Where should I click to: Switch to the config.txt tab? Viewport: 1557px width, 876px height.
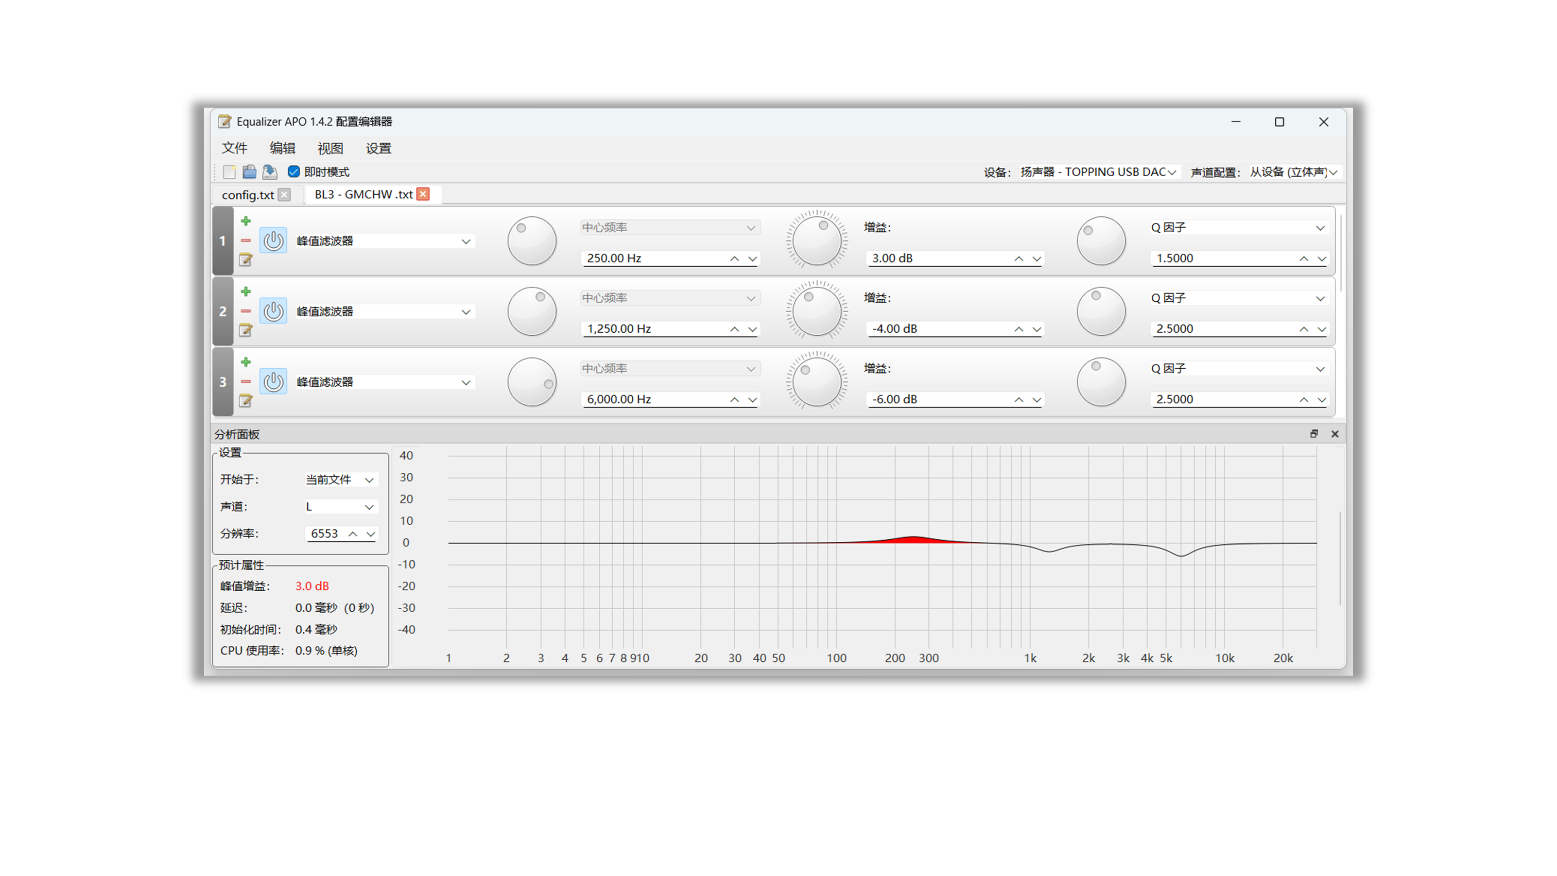pos(247,195)
